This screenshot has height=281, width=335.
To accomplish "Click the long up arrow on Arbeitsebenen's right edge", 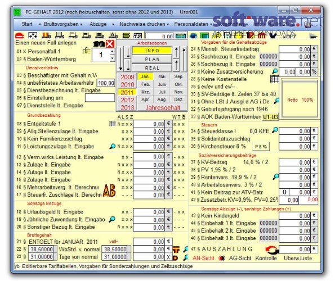I will pyautogui.click(x=184, y=59).
